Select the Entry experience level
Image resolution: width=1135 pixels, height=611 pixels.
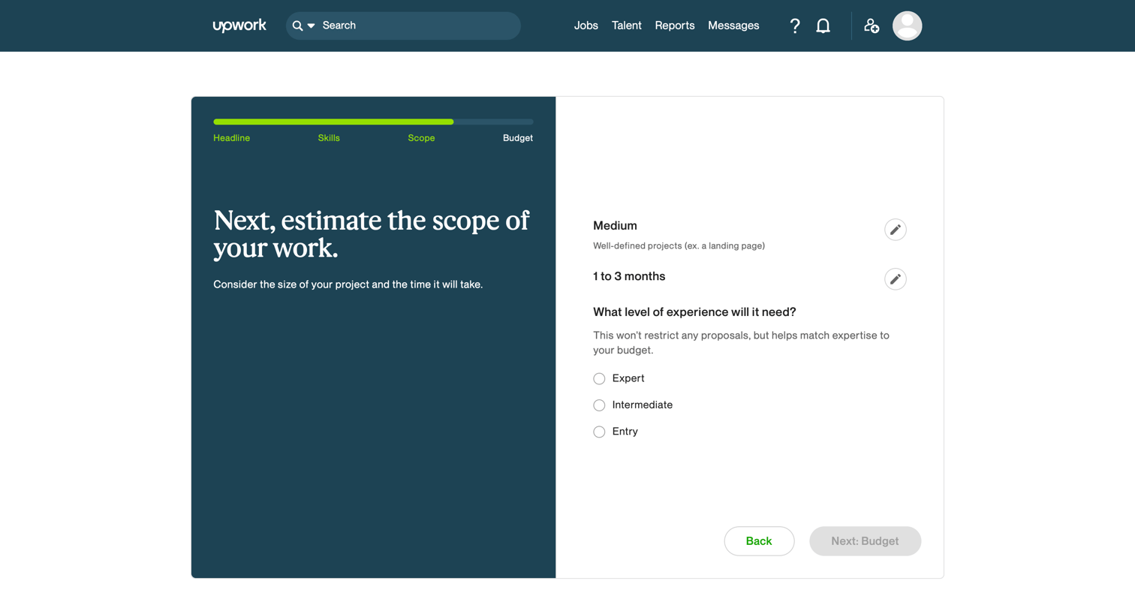tap(599, 432)
